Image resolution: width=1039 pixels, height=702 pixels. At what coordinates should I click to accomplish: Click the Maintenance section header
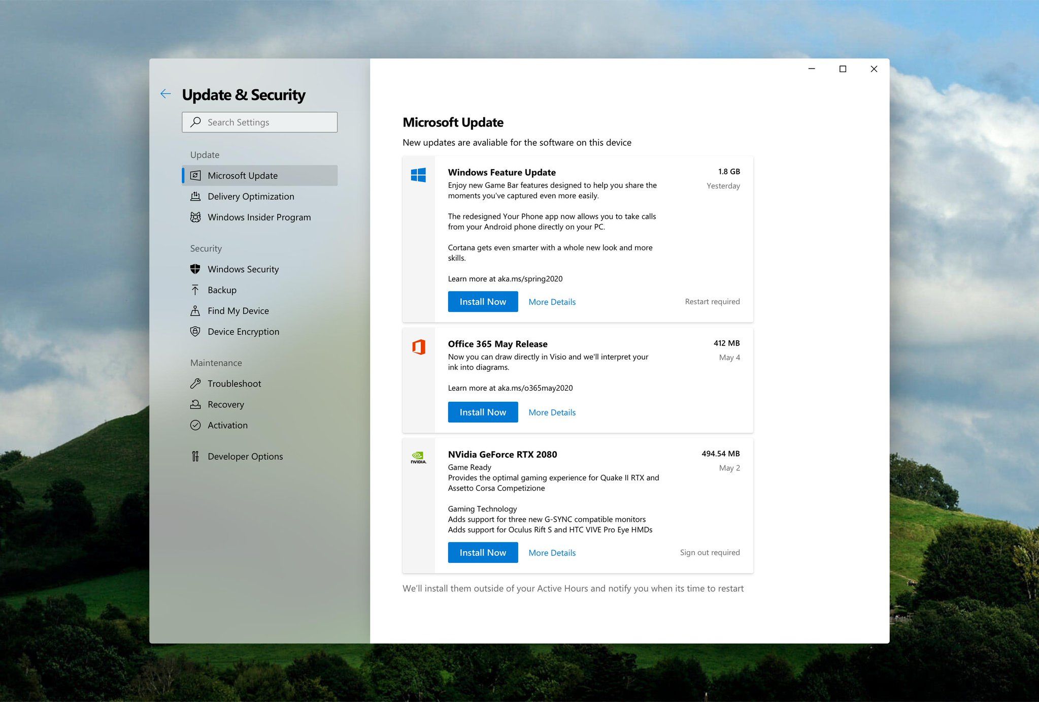(216, 363)
